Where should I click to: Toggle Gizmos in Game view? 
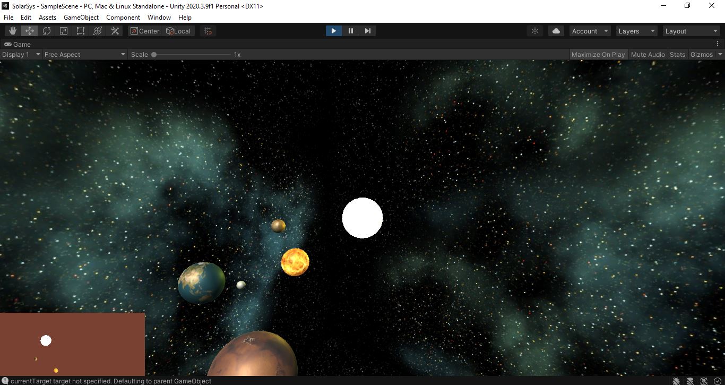tap(701, 54)
